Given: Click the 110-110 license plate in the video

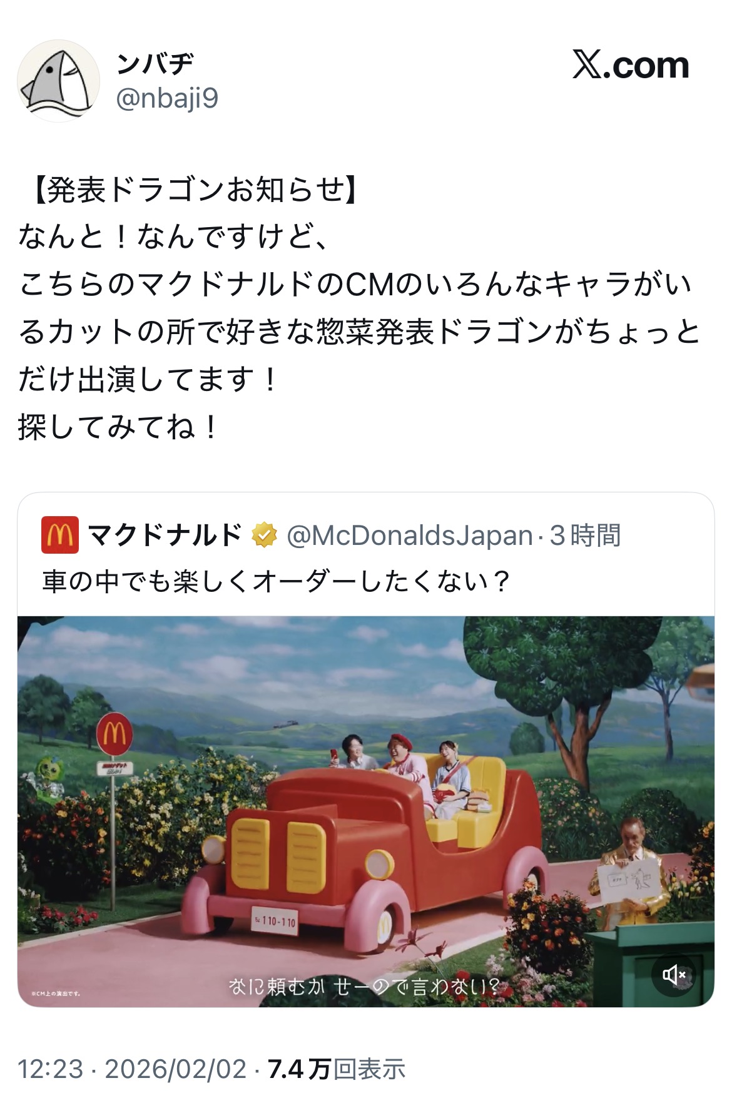Looking at the screenshot, I should point(275,920).
